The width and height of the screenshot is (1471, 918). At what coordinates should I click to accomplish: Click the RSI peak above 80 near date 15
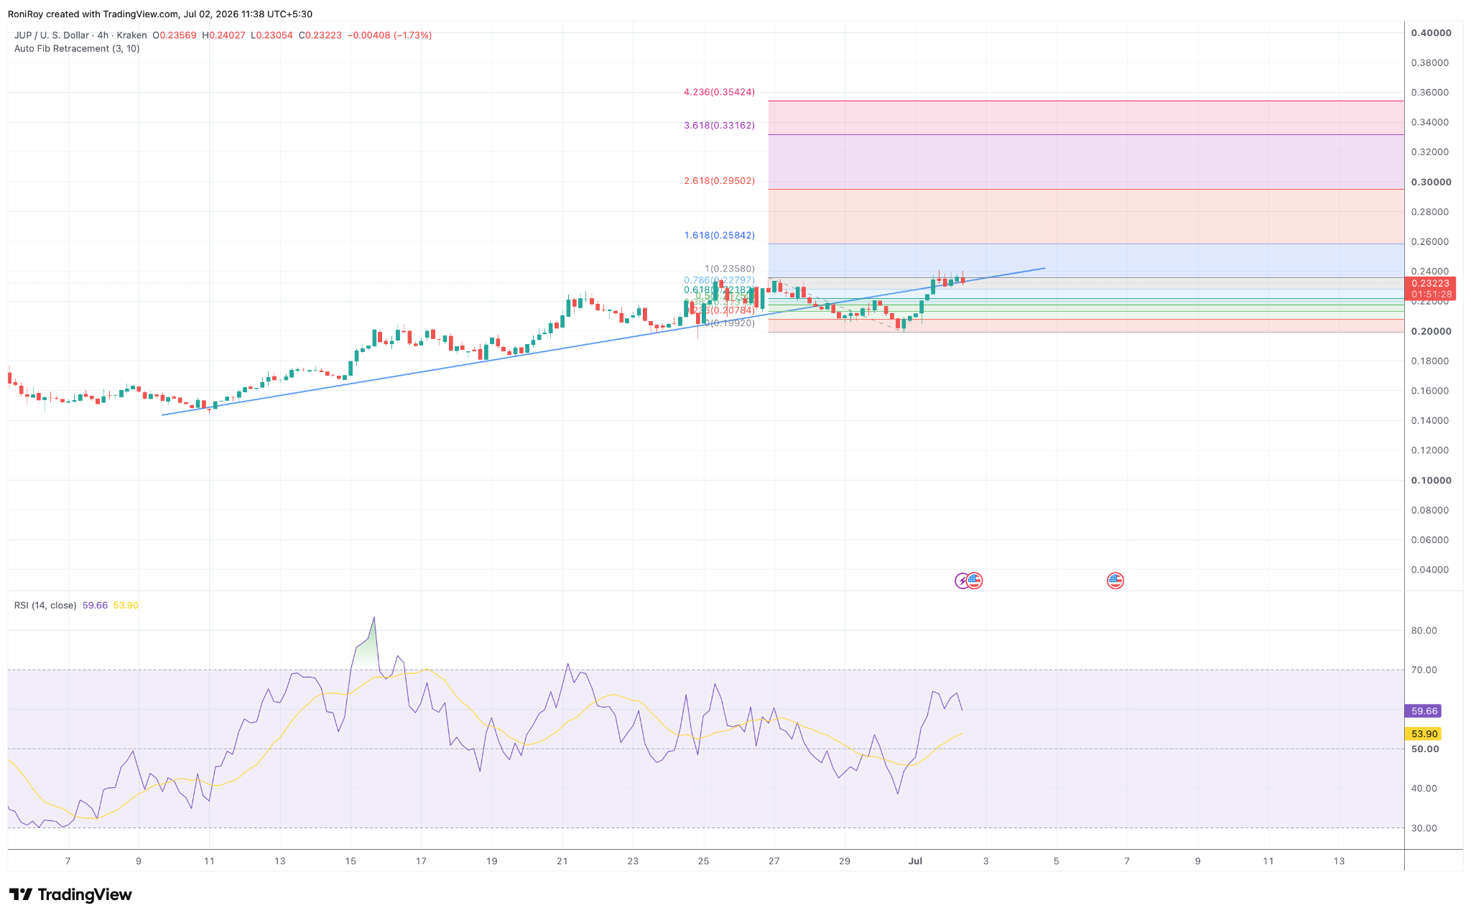(373, 618)
